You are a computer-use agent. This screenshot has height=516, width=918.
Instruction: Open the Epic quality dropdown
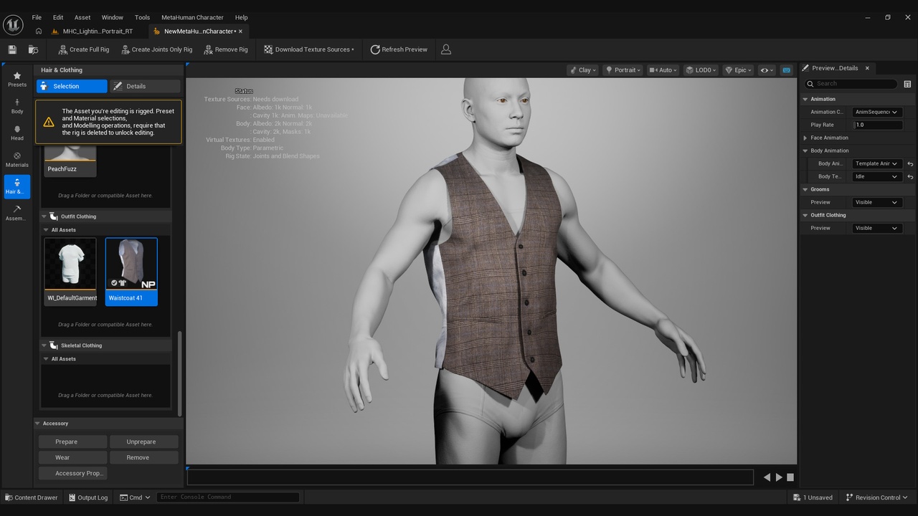739,70
